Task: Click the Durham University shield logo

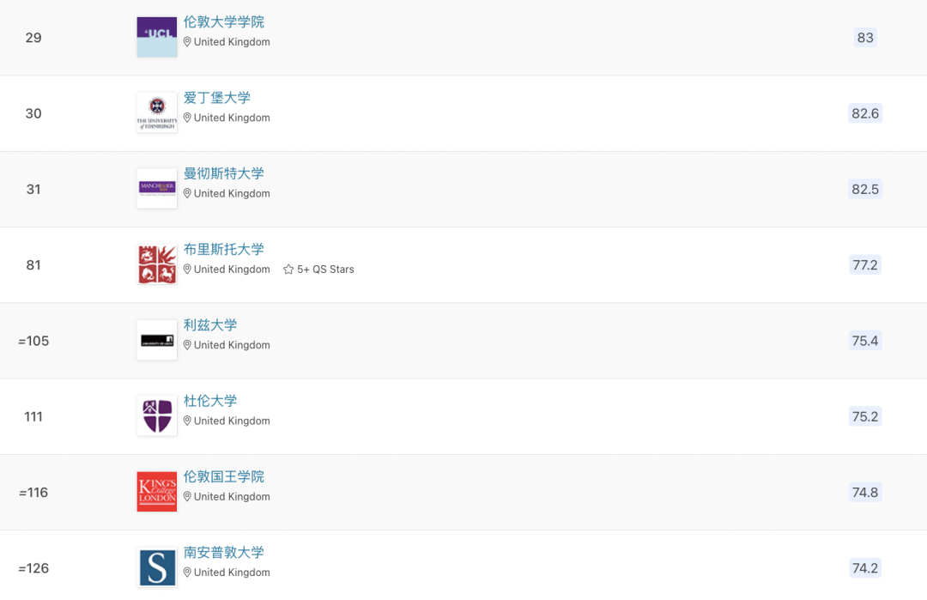Action: 157,415
